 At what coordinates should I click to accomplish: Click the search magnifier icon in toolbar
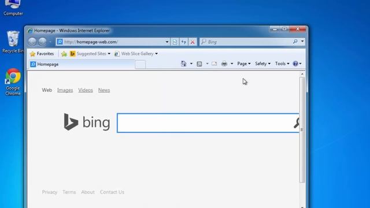pos(295,42)
